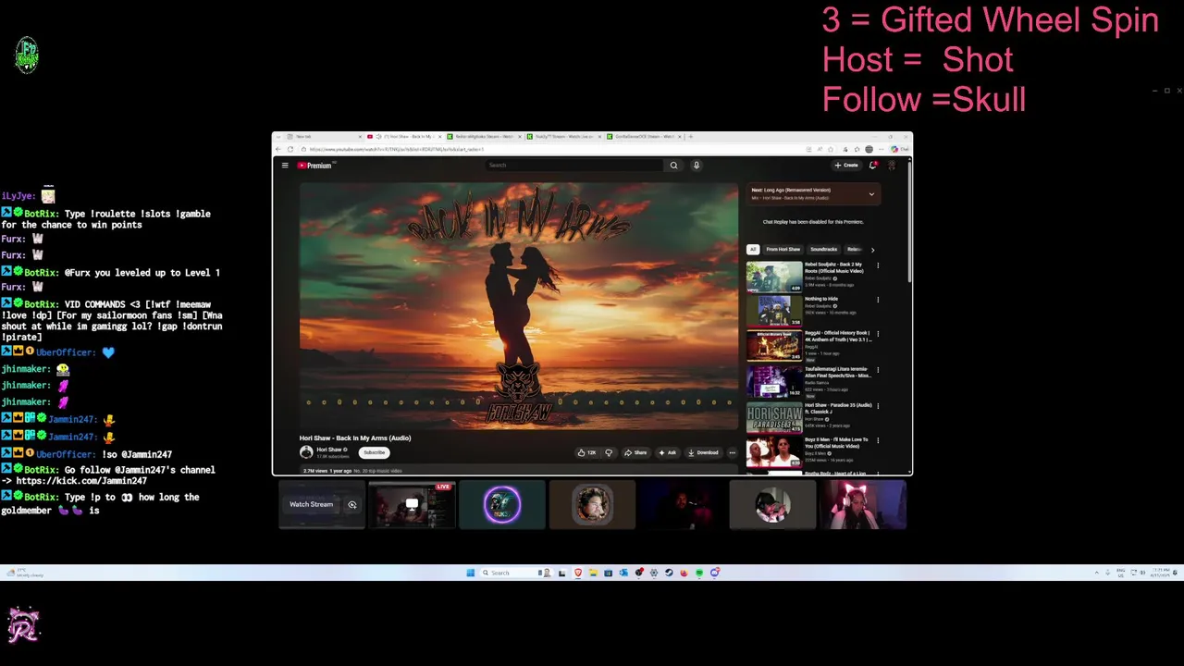Show more chips with right arrow
Viewport: 1184px width, 666px height.
tap(872, 250)
